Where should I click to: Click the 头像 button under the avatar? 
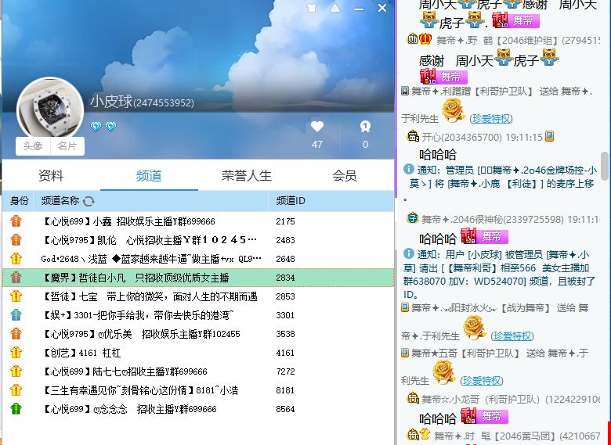pos(33,146)
